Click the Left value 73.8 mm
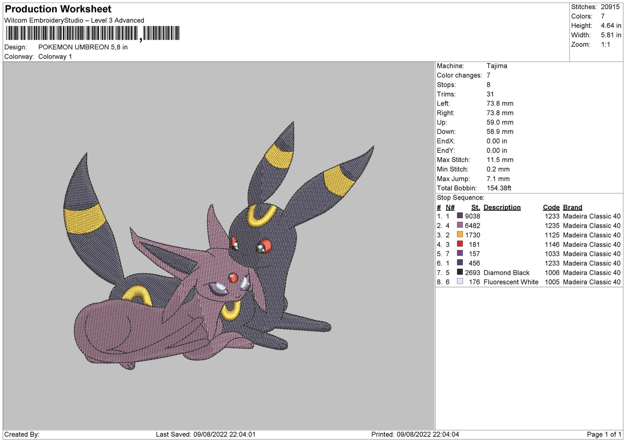The image size is (626, 442). click(x=500, y=103)
